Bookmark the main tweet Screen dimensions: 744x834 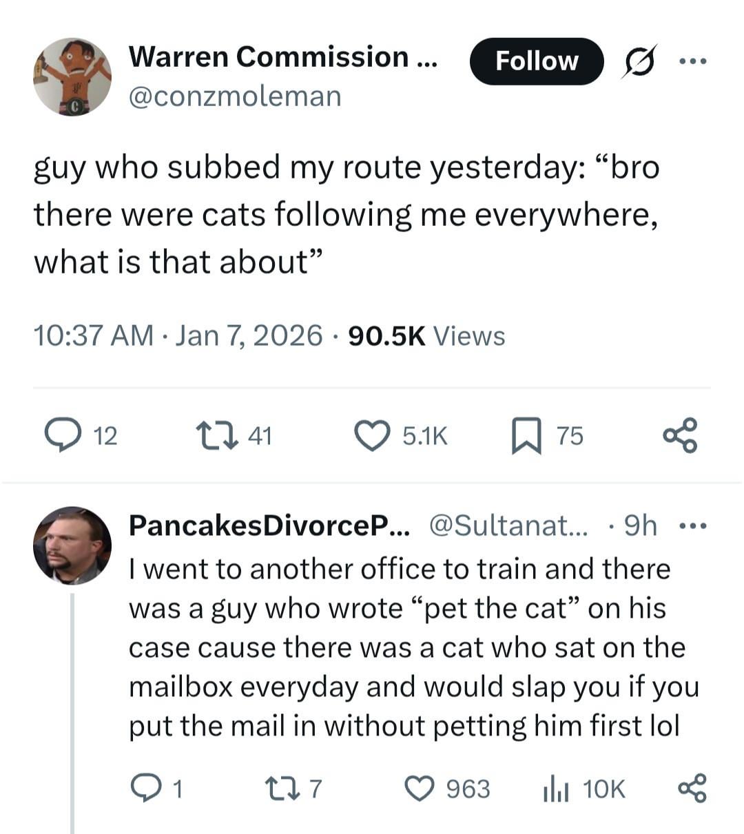point(526,436)
